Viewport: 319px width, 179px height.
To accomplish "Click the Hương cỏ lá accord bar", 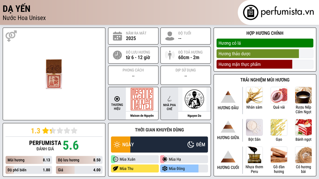I will (x=265, y=43).
